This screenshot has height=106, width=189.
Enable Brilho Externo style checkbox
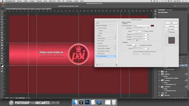pos(97,54)
